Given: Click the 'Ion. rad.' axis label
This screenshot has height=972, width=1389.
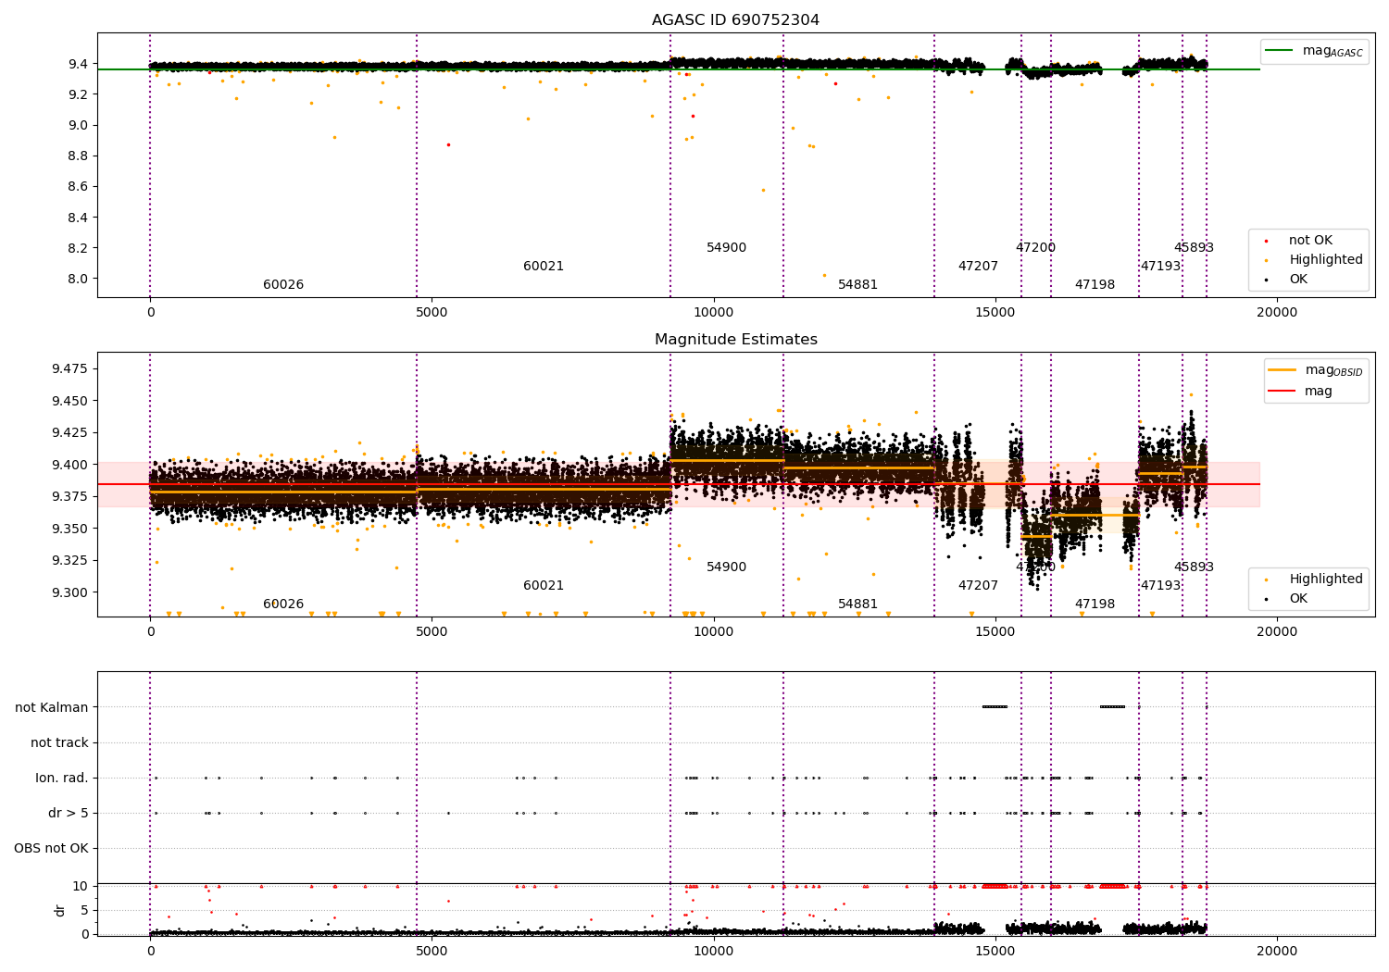Looking at the screenshot, I should pos(62,778).
